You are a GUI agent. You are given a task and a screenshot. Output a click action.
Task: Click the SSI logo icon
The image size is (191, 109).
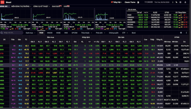tap(2, 2)
